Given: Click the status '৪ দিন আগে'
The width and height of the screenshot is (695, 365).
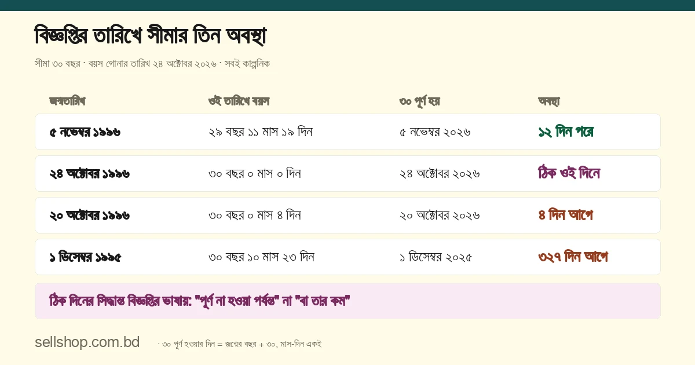Looking at the screenshot, I should tap(565, 216).
